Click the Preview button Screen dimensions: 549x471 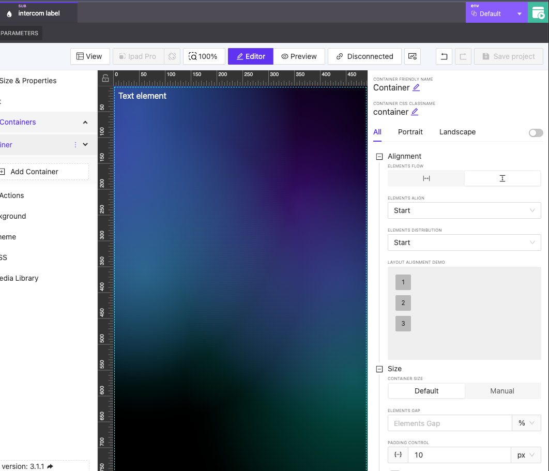click(x=299, y=56)
